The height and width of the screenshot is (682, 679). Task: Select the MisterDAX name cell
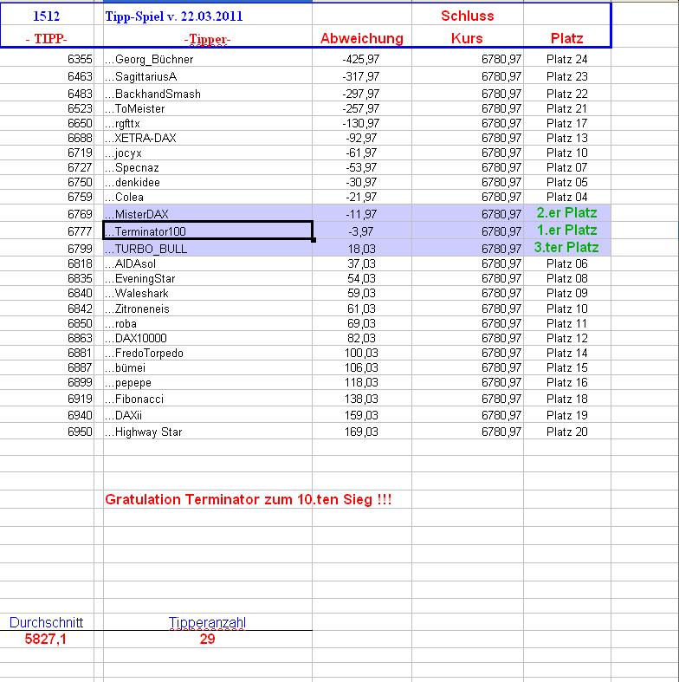(x=207, y=214)
